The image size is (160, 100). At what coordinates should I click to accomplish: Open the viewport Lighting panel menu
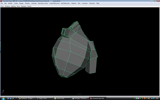point(13,6)
